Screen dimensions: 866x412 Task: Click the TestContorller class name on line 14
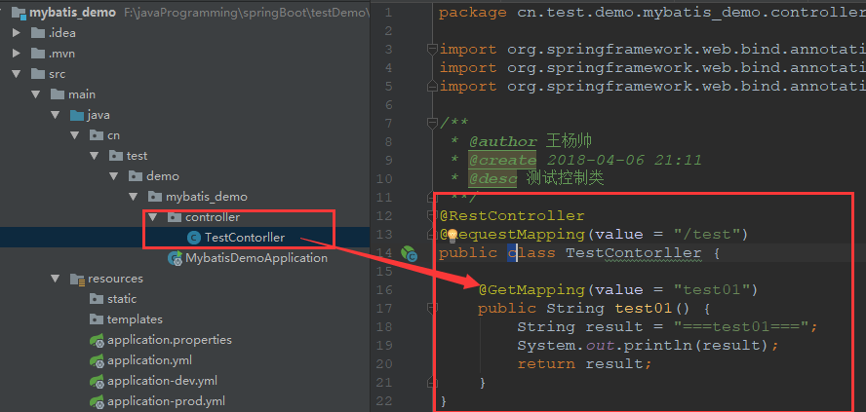(x=634, y=253)
